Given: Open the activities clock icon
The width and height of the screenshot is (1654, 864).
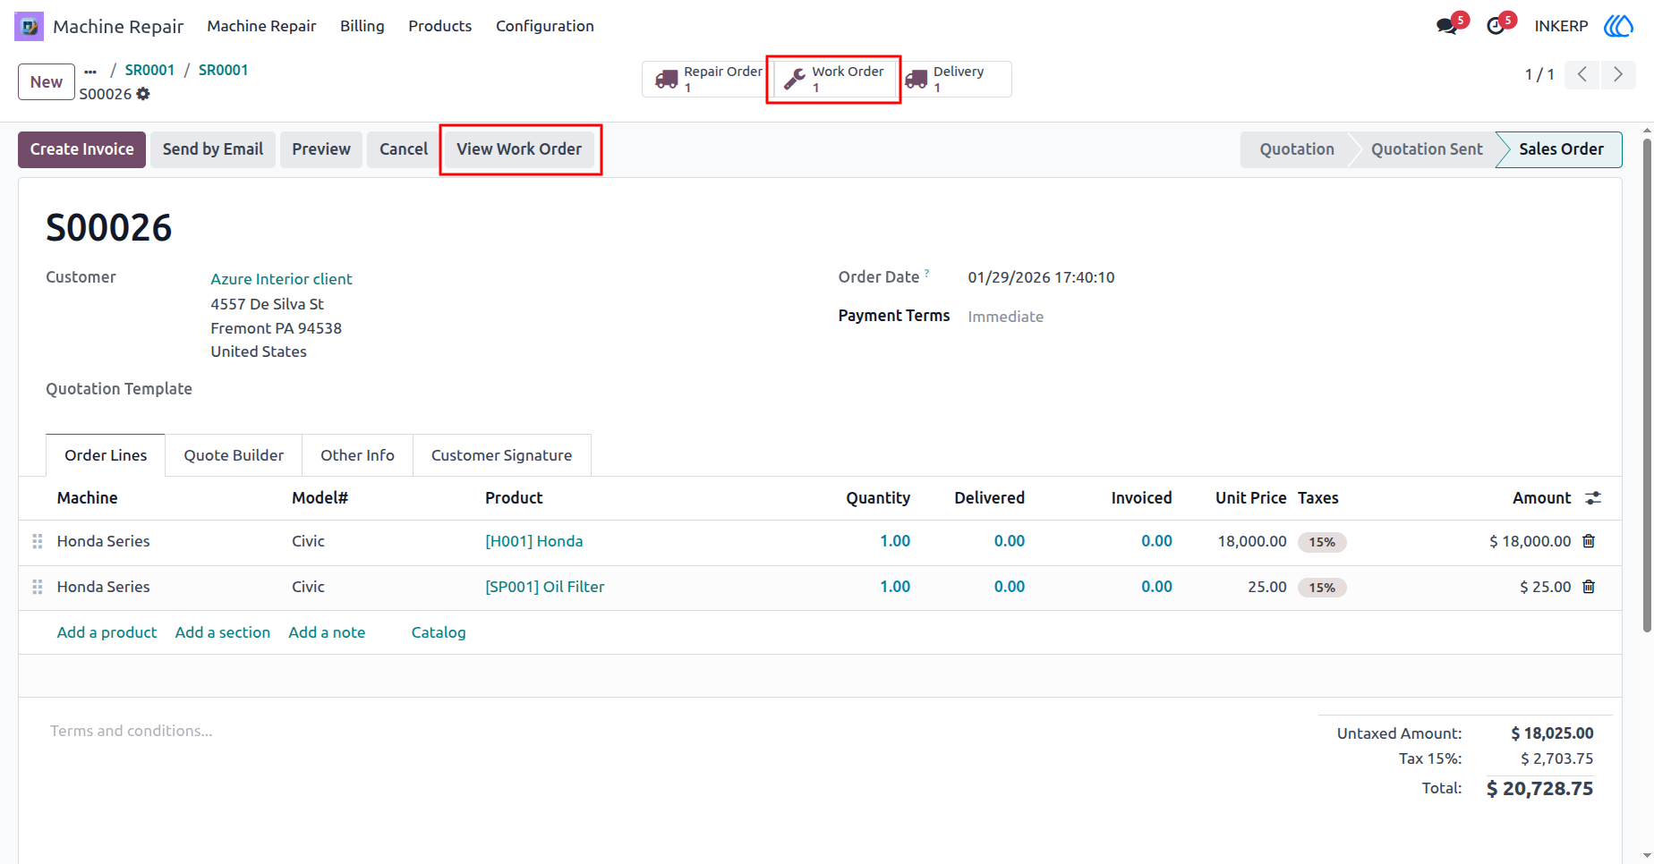Looking at the screenshot, I should tap(1496, 26).
